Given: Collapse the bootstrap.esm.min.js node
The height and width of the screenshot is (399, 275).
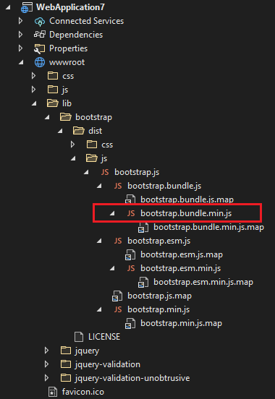Looking at the screenshot, I should 112,268.
